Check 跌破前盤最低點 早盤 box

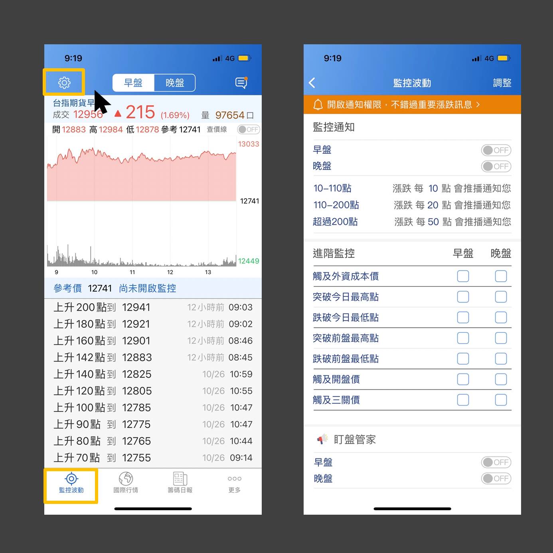(x=463, y=359)
